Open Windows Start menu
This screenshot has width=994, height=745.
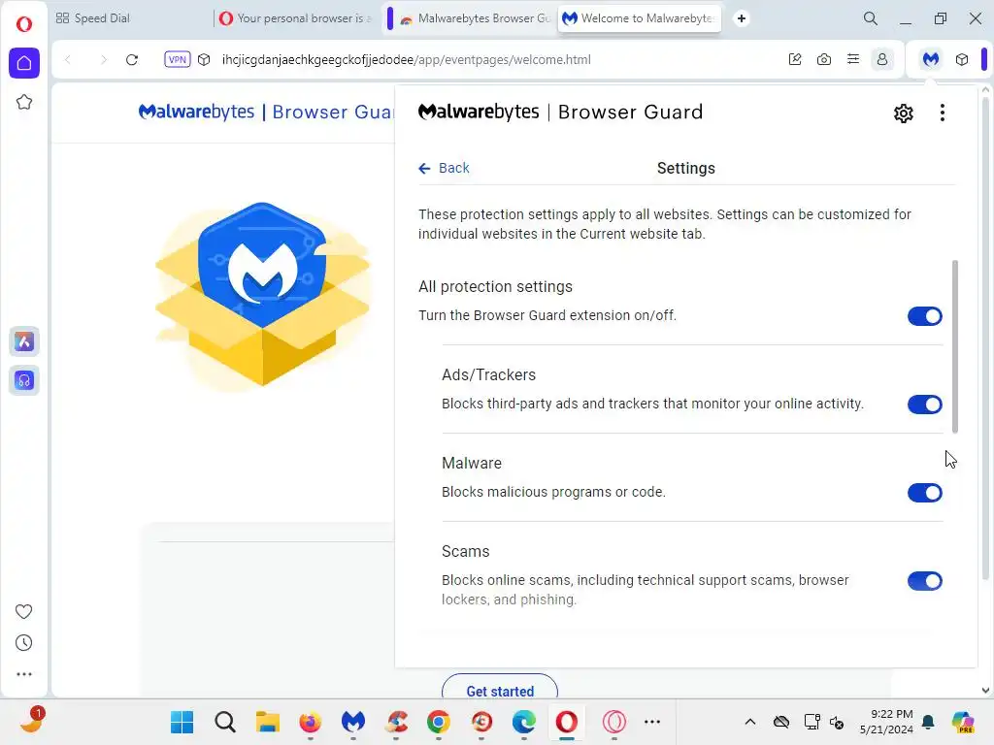click(x=182, y=722)
